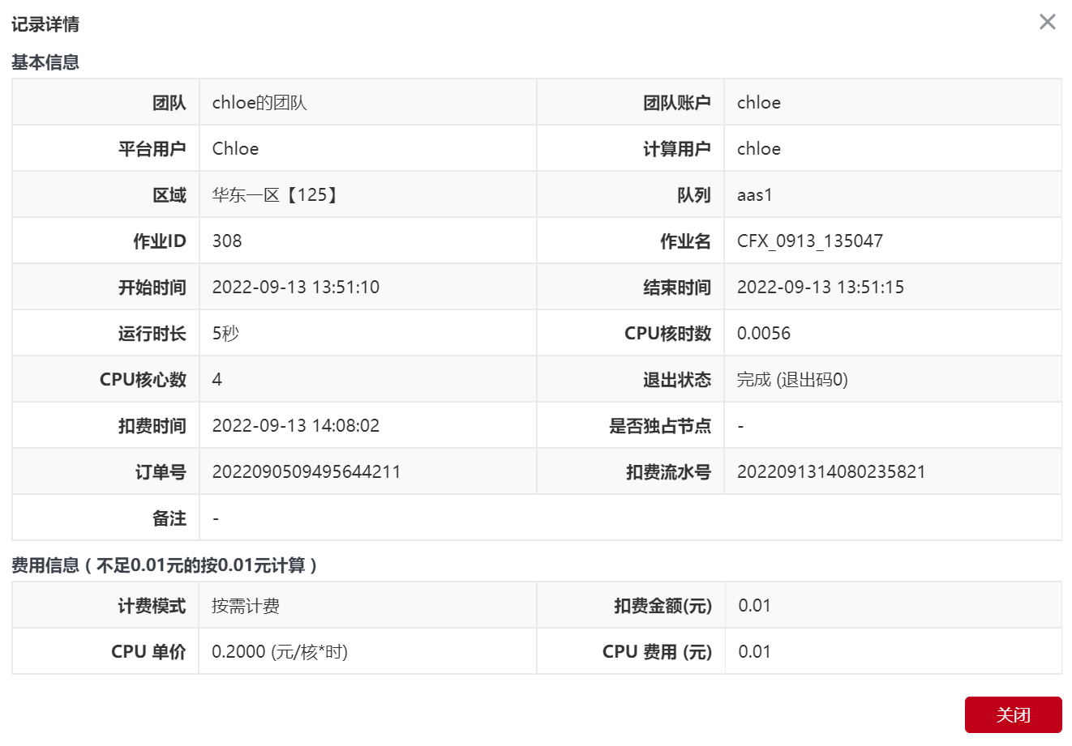Click the 平台用户 value Chloe
Screen dimensions: 1072x746
(235, 149)
